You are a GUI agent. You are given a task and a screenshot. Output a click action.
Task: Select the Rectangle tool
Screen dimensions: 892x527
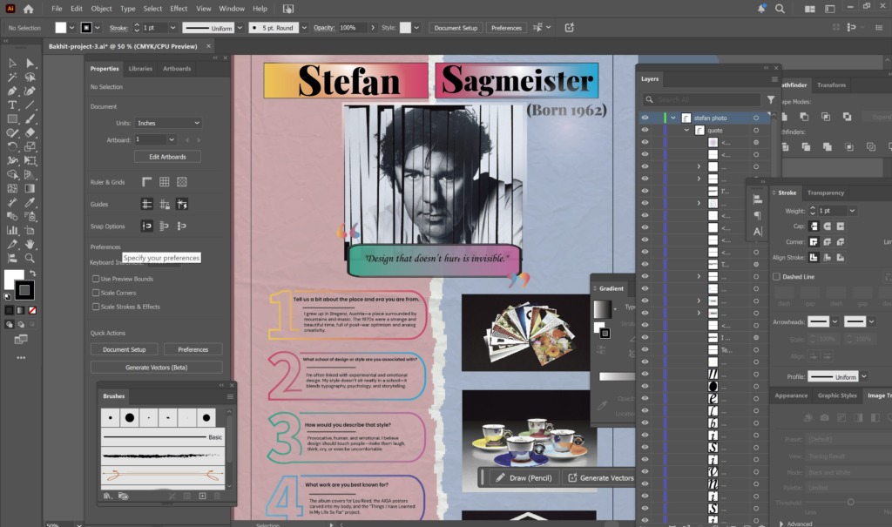(x=12, y=119)
